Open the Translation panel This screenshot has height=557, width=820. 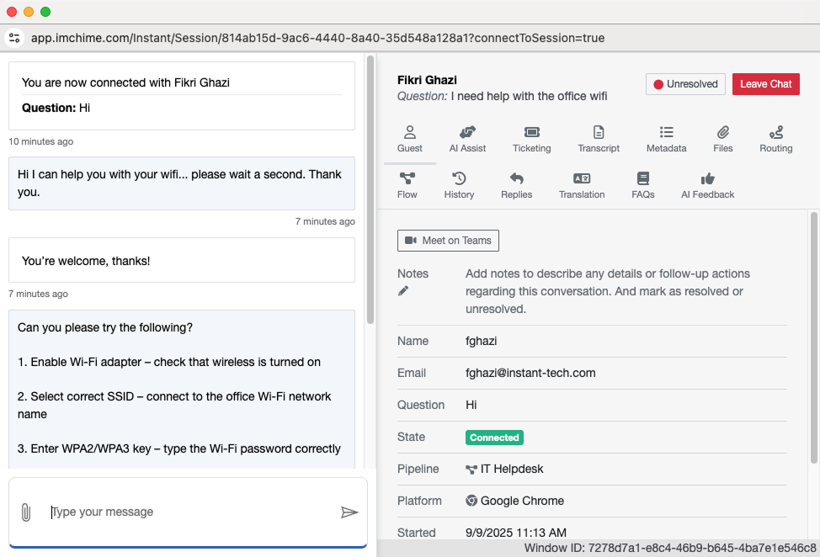[x=582, y=186]
